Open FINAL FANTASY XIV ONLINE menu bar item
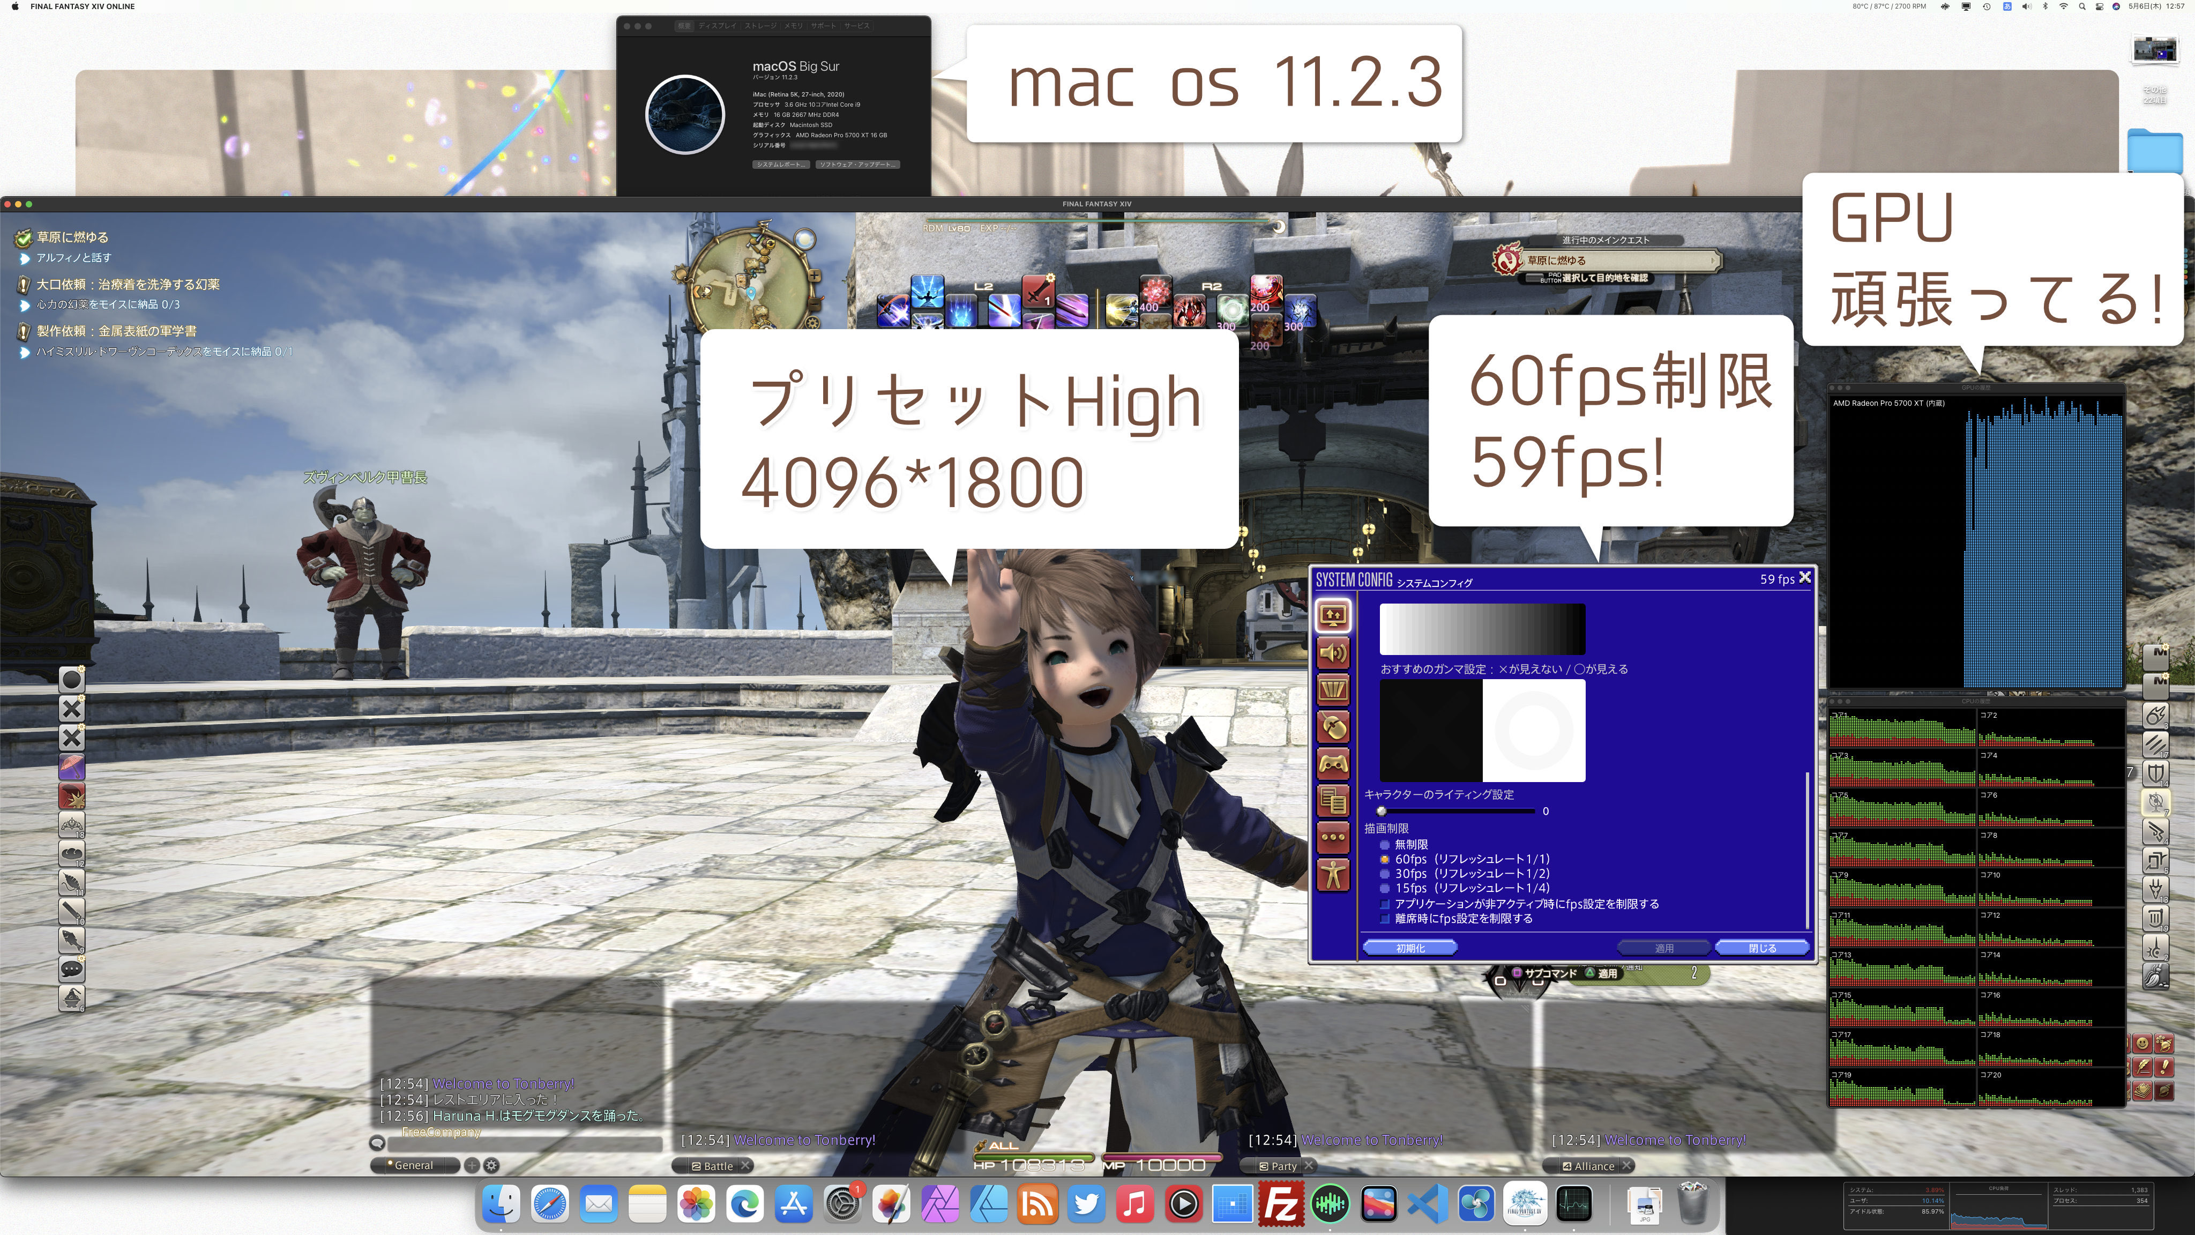The height and width of the screenshot is (1235, 2195). (x=83, y=6)
